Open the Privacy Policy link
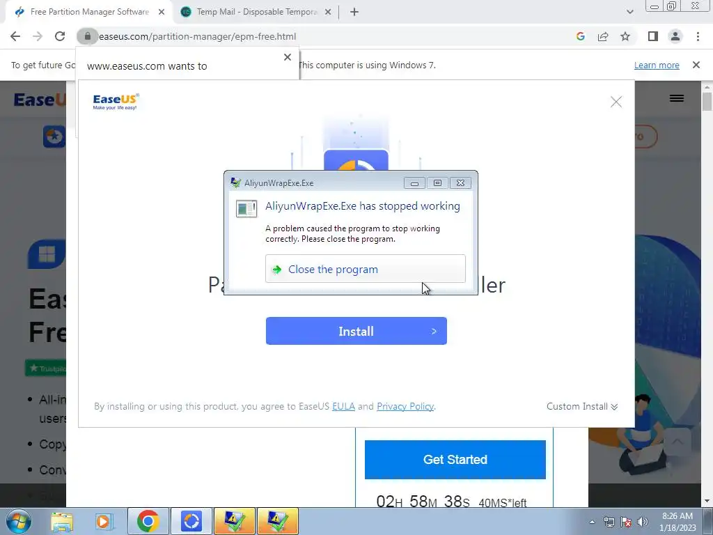Viewport: 713px width, 535px height. pos(405,406)
